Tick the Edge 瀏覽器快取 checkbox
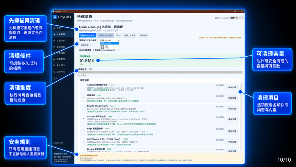The height and width of the screenshot is (167, 296). [x=83, y=131]
